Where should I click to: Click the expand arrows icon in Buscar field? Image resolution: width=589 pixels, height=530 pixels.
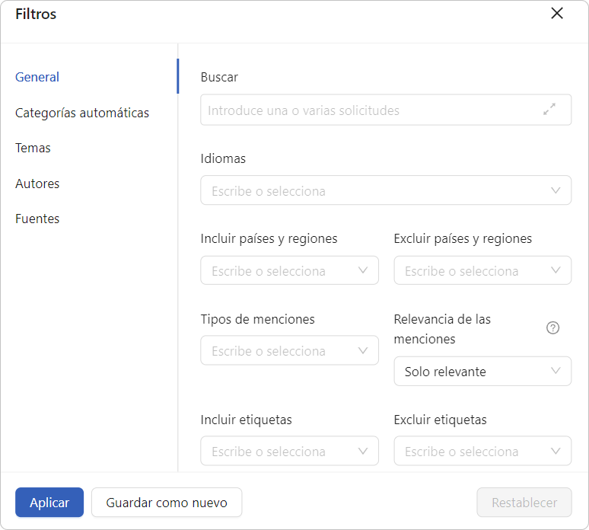[x=549, y=110]
